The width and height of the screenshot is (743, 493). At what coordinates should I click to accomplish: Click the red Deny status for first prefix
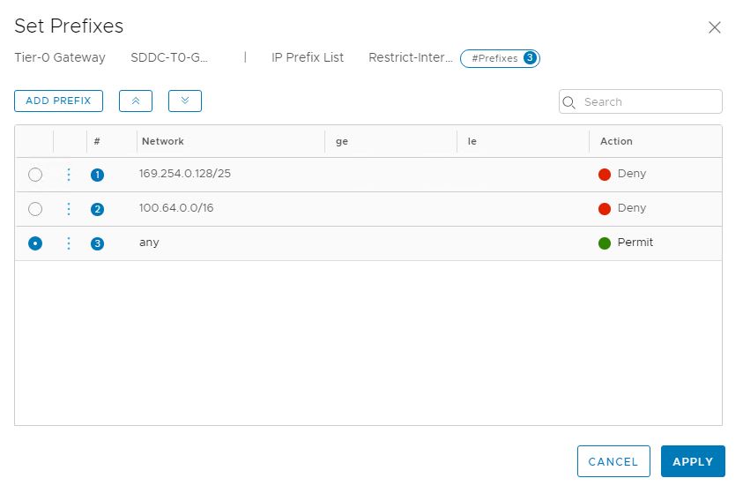(622, 175)
